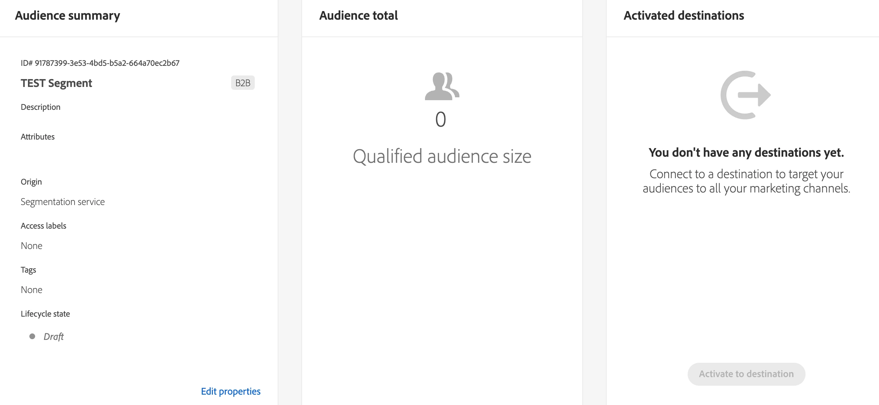Click the Activated destinations heading
Screen dimensions: 879x405
[x=684, y=16]
